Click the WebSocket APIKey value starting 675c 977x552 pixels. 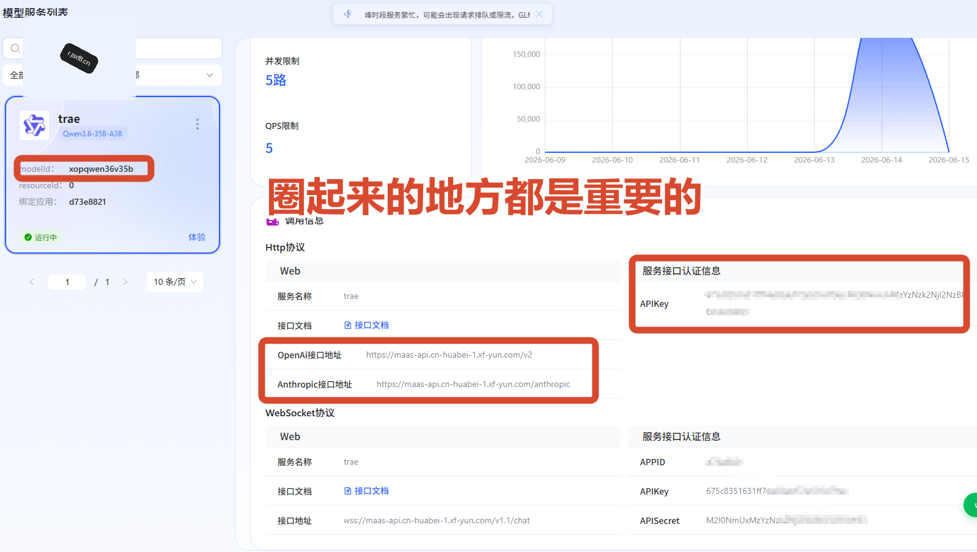[x=777, y=491]
